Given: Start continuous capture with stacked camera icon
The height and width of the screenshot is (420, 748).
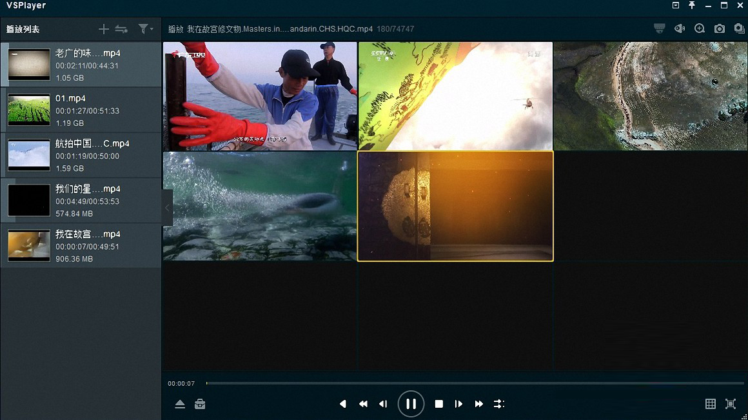Looking at the screenshot, I should [739, 28].
